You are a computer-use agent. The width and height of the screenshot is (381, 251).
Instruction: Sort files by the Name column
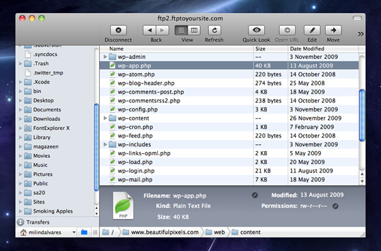click(x=176, y=49)
